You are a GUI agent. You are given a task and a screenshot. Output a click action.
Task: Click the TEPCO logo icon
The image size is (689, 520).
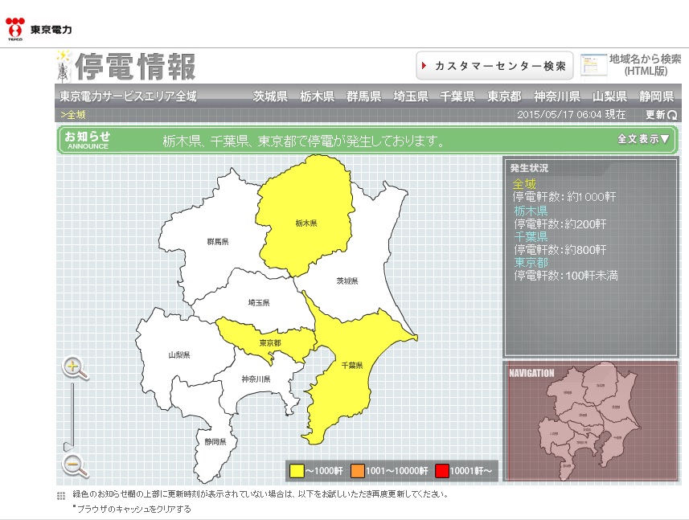click(x=15, y=28)
